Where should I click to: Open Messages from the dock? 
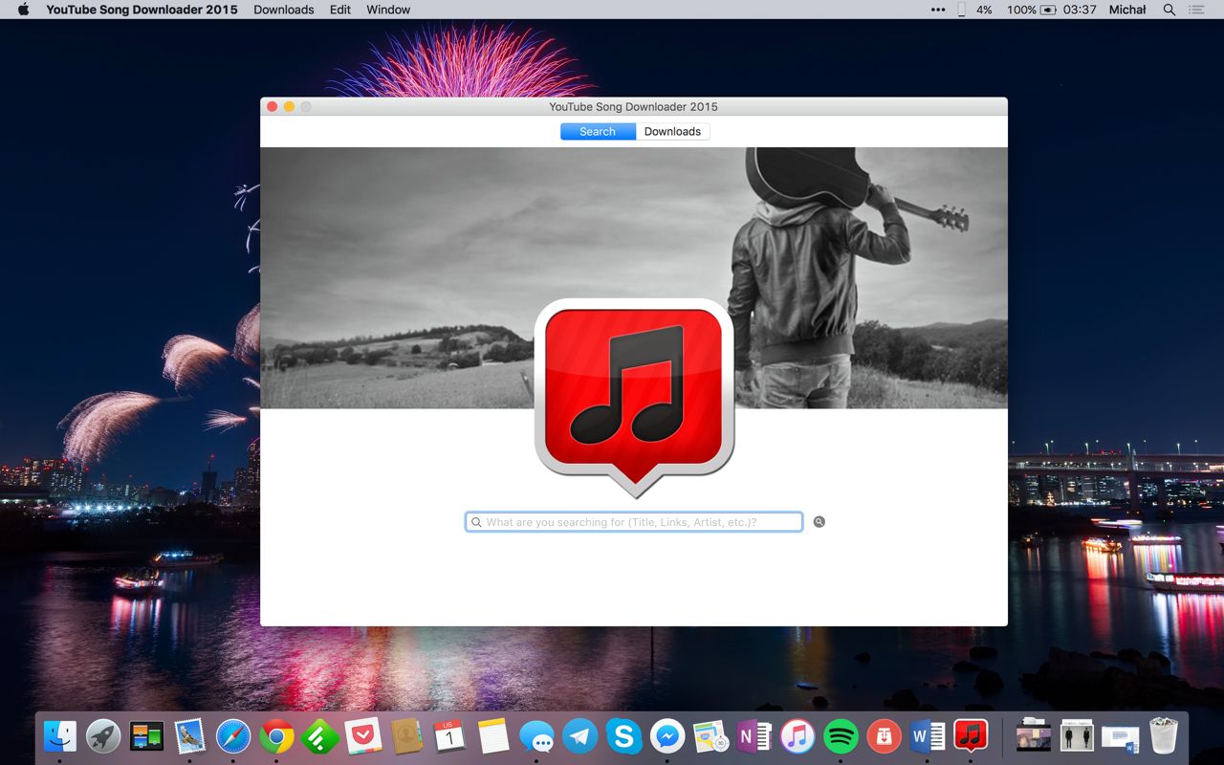(536, 735)
